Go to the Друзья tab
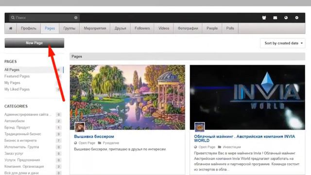 (x=120, y=28)
